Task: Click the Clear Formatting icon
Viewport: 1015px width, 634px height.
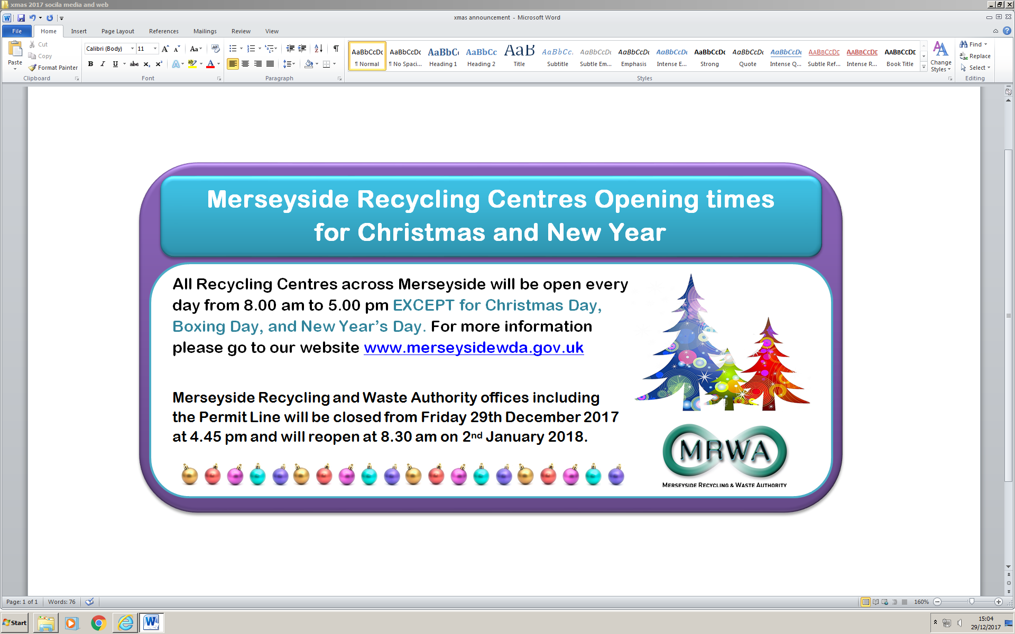Action: [215, 49]
